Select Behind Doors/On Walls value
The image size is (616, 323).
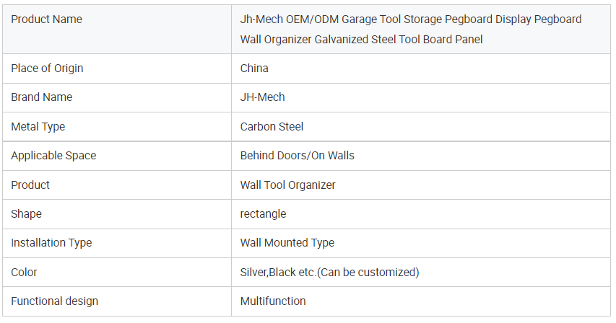(297, 156)
